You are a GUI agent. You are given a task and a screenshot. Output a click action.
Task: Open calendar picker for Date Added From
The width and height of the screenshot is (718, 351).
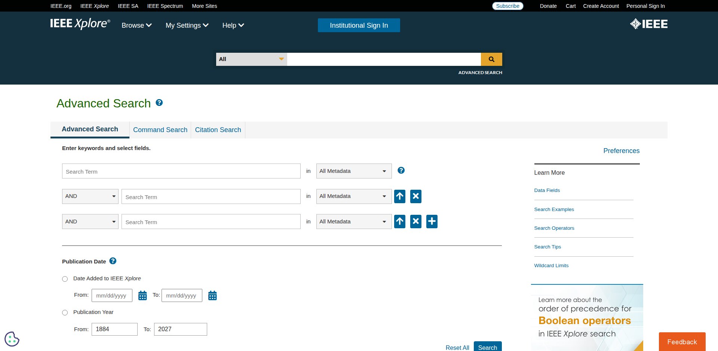coord(142,296)
